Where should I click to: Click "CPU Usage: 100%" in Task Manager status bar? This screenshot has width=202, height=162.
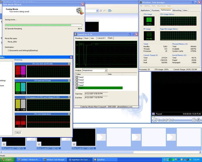click(x=162, y=70)
